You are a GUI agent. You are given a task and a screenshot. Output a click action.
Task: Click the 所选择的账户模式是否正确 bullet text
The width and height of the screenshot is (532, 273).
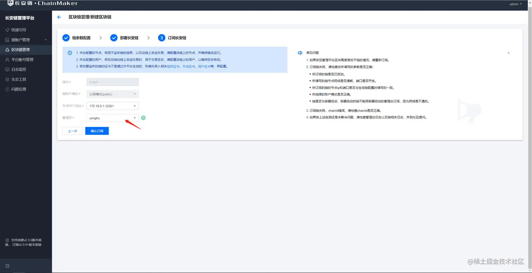pyautogui.click(x=331, y=94)
